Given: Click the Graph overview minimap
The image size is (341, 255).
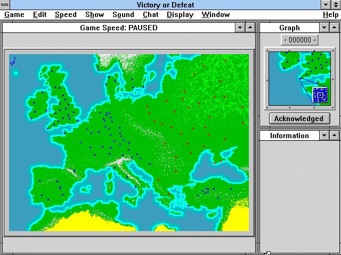Looking at the screenshot, I should [x=299, y=79].
